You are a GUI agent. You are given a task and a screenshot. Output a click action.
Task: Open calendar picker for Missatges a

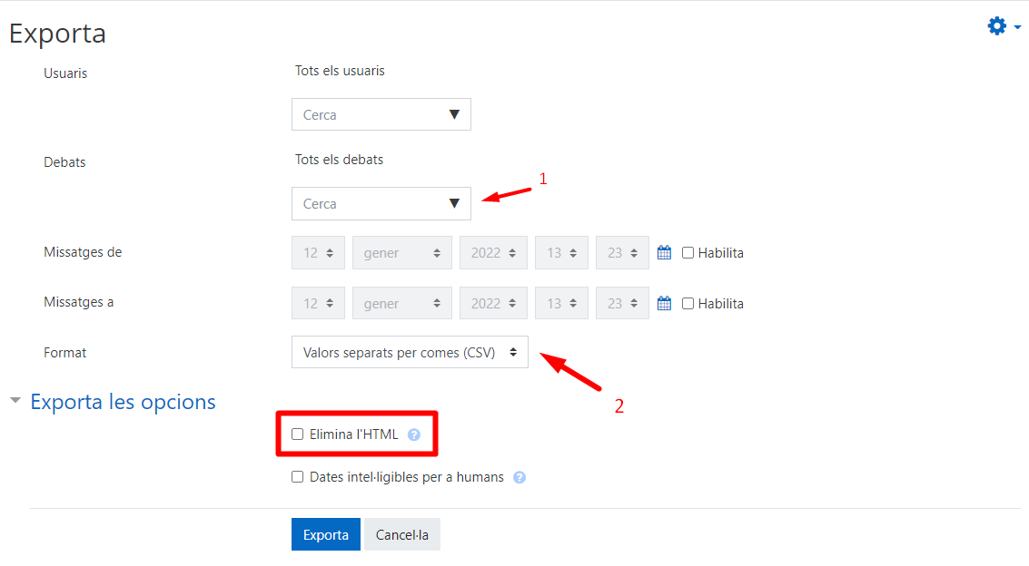(664, 303)
